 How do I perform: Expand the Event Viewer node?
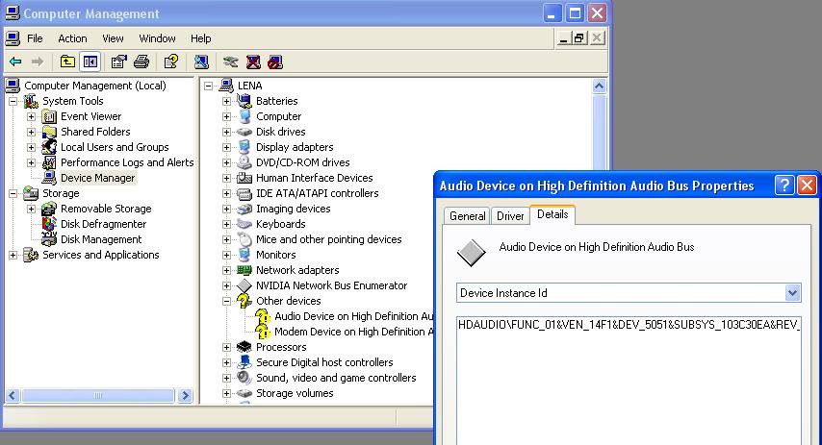[32, 116]
